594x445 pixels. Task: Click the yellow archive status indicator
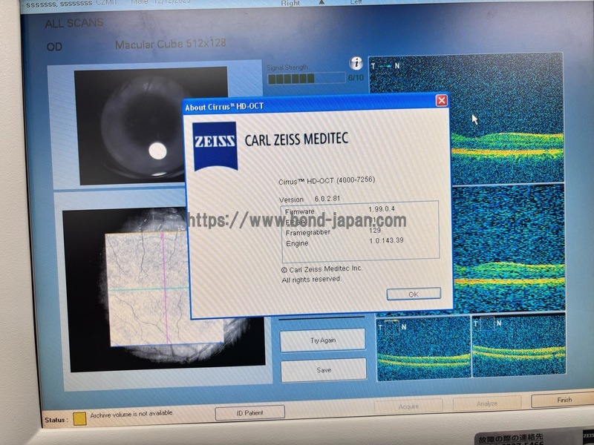(x=79, y=418)
